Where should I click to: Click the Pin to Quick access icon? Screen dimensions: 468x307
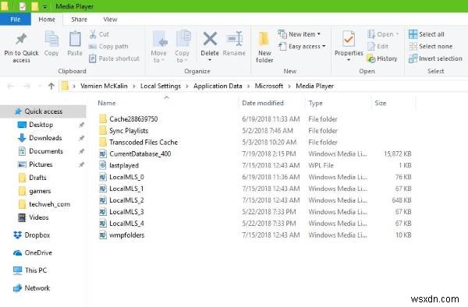[21, 39]
